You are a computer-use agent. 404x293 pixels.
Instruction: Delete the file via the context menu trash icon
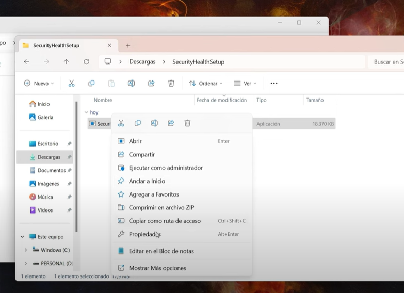187,123
